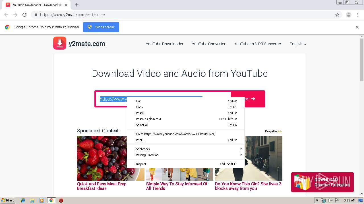Screen dimensions: 364x204
Task: Expand the Writing Direction submenu
Action: (186, 155)
